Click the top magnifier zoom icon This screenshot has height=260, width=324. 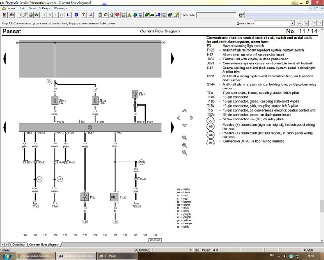(x=185, y=138)
